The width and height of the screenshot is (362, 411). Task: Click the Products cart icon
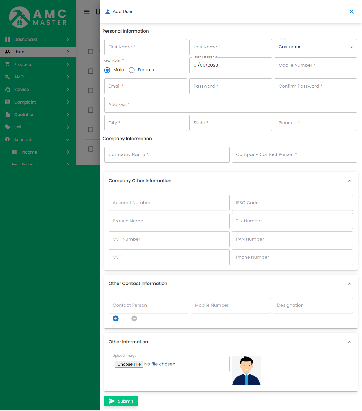coord(7,64)
